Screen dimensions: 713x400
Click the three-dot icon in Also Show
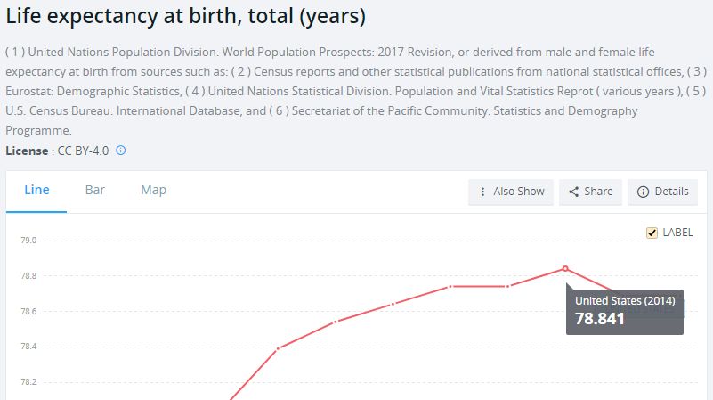point(482,192)
